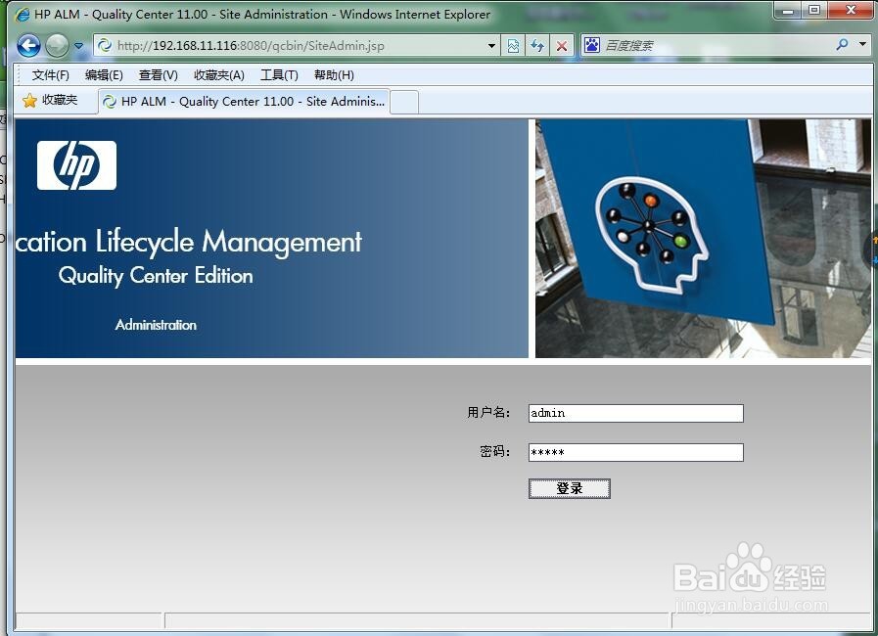This screenshot has width=878, height=636.
Task: Open the 文件(F) menu
Action: pos(50,75)
